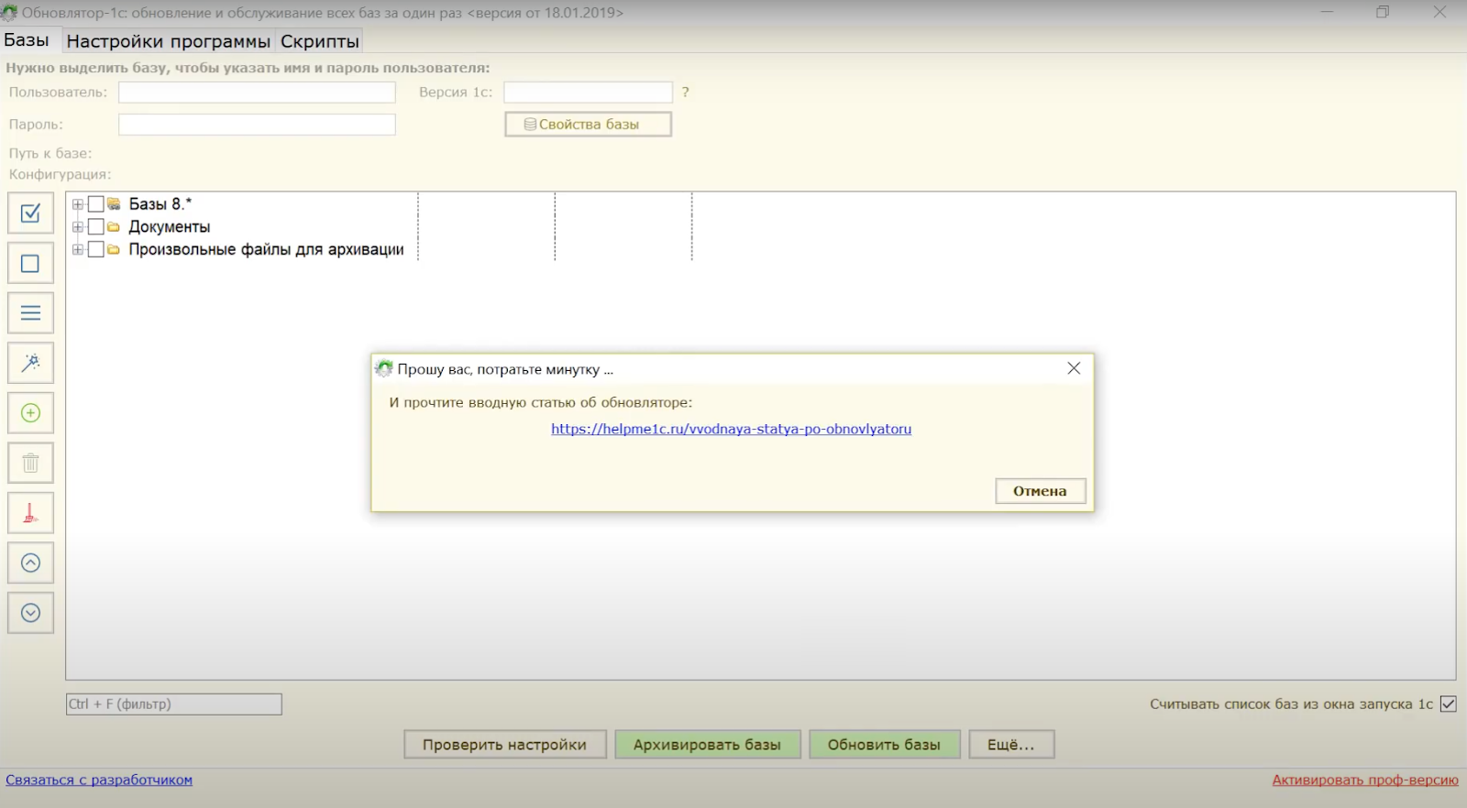Image resolution: width=1467 pixels, height=808 pixels.
Task: Tick the checkbox for Документы
Action: click(x=95, y=227)
